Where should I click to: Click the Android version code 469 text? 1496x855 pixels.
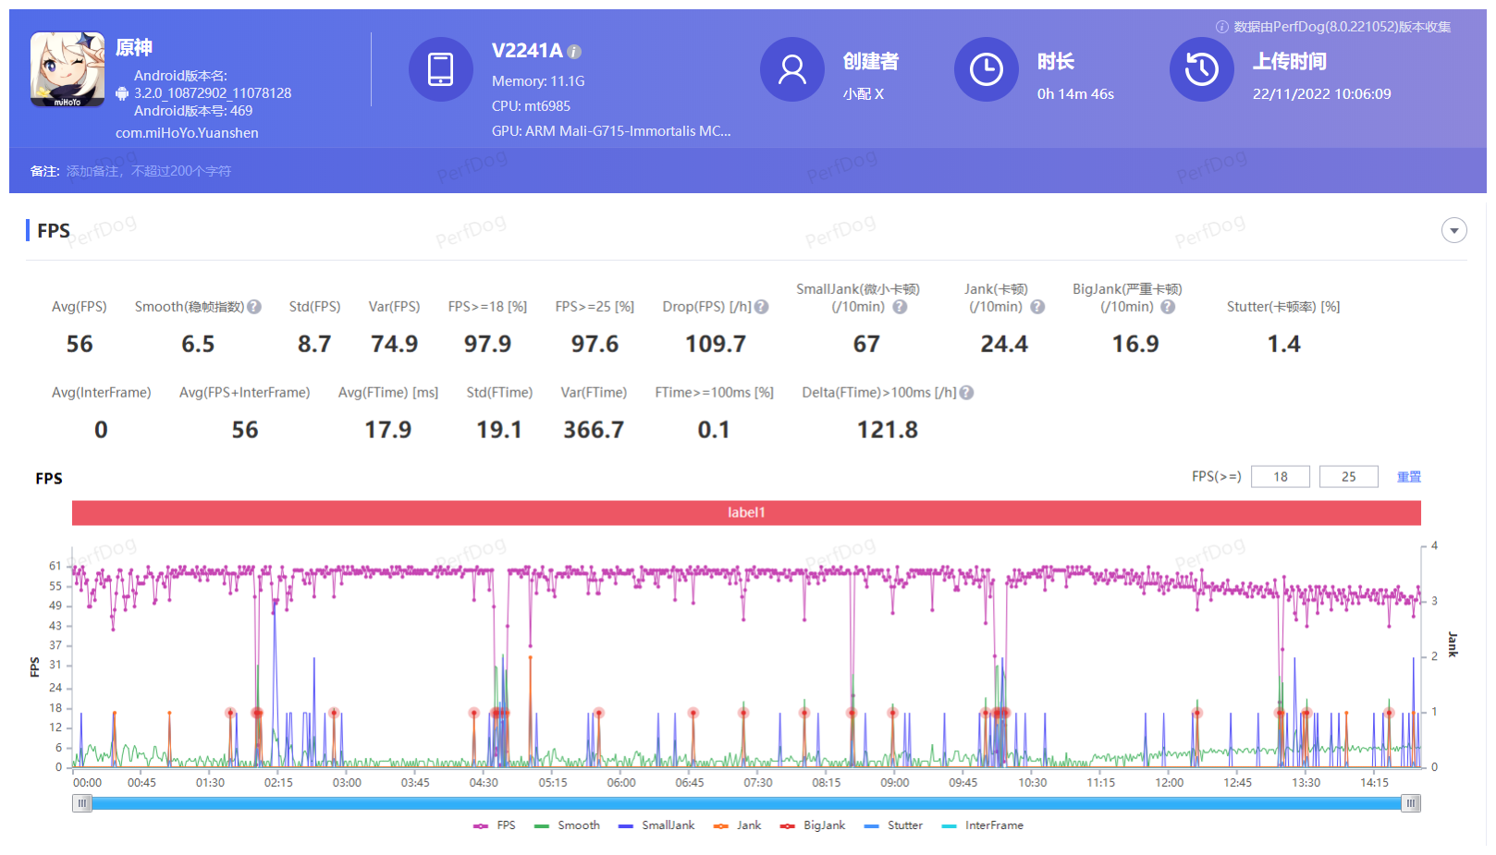click(x=193, y=111)
